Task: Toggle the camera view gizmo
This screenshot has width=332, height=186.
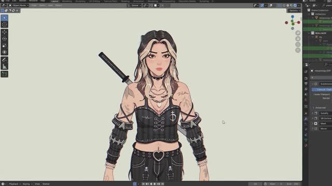Action: (x=298, y=44)
